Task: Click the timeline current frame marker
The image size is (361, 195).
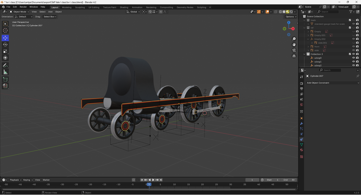Action: click(x=149, y=184)
